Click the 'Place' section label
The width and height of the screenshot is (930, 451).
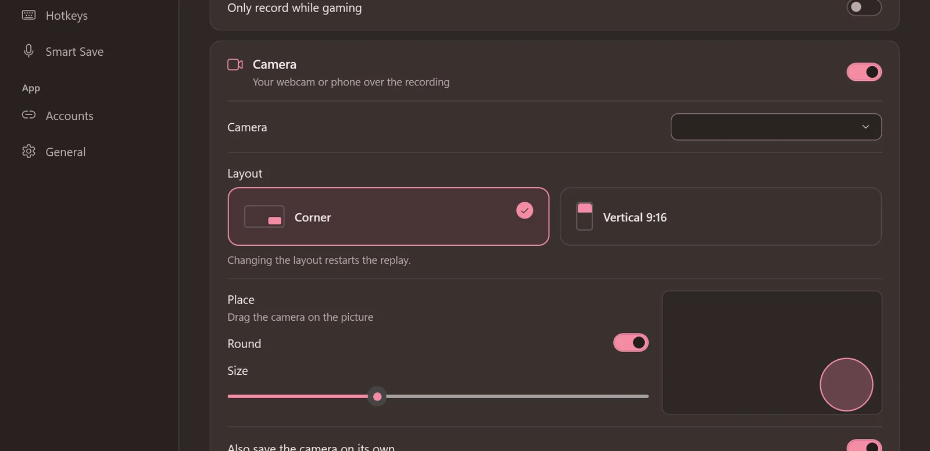[x=241, y=299]
